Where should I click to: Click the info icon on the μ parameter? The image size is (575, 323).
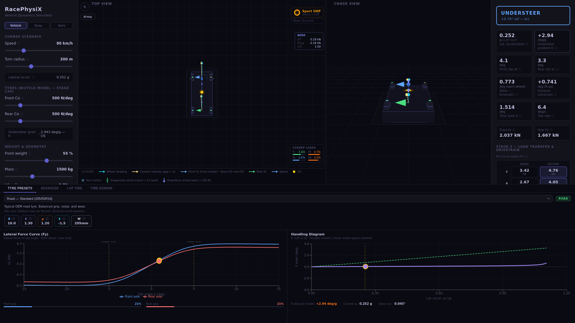pos(47,219)
